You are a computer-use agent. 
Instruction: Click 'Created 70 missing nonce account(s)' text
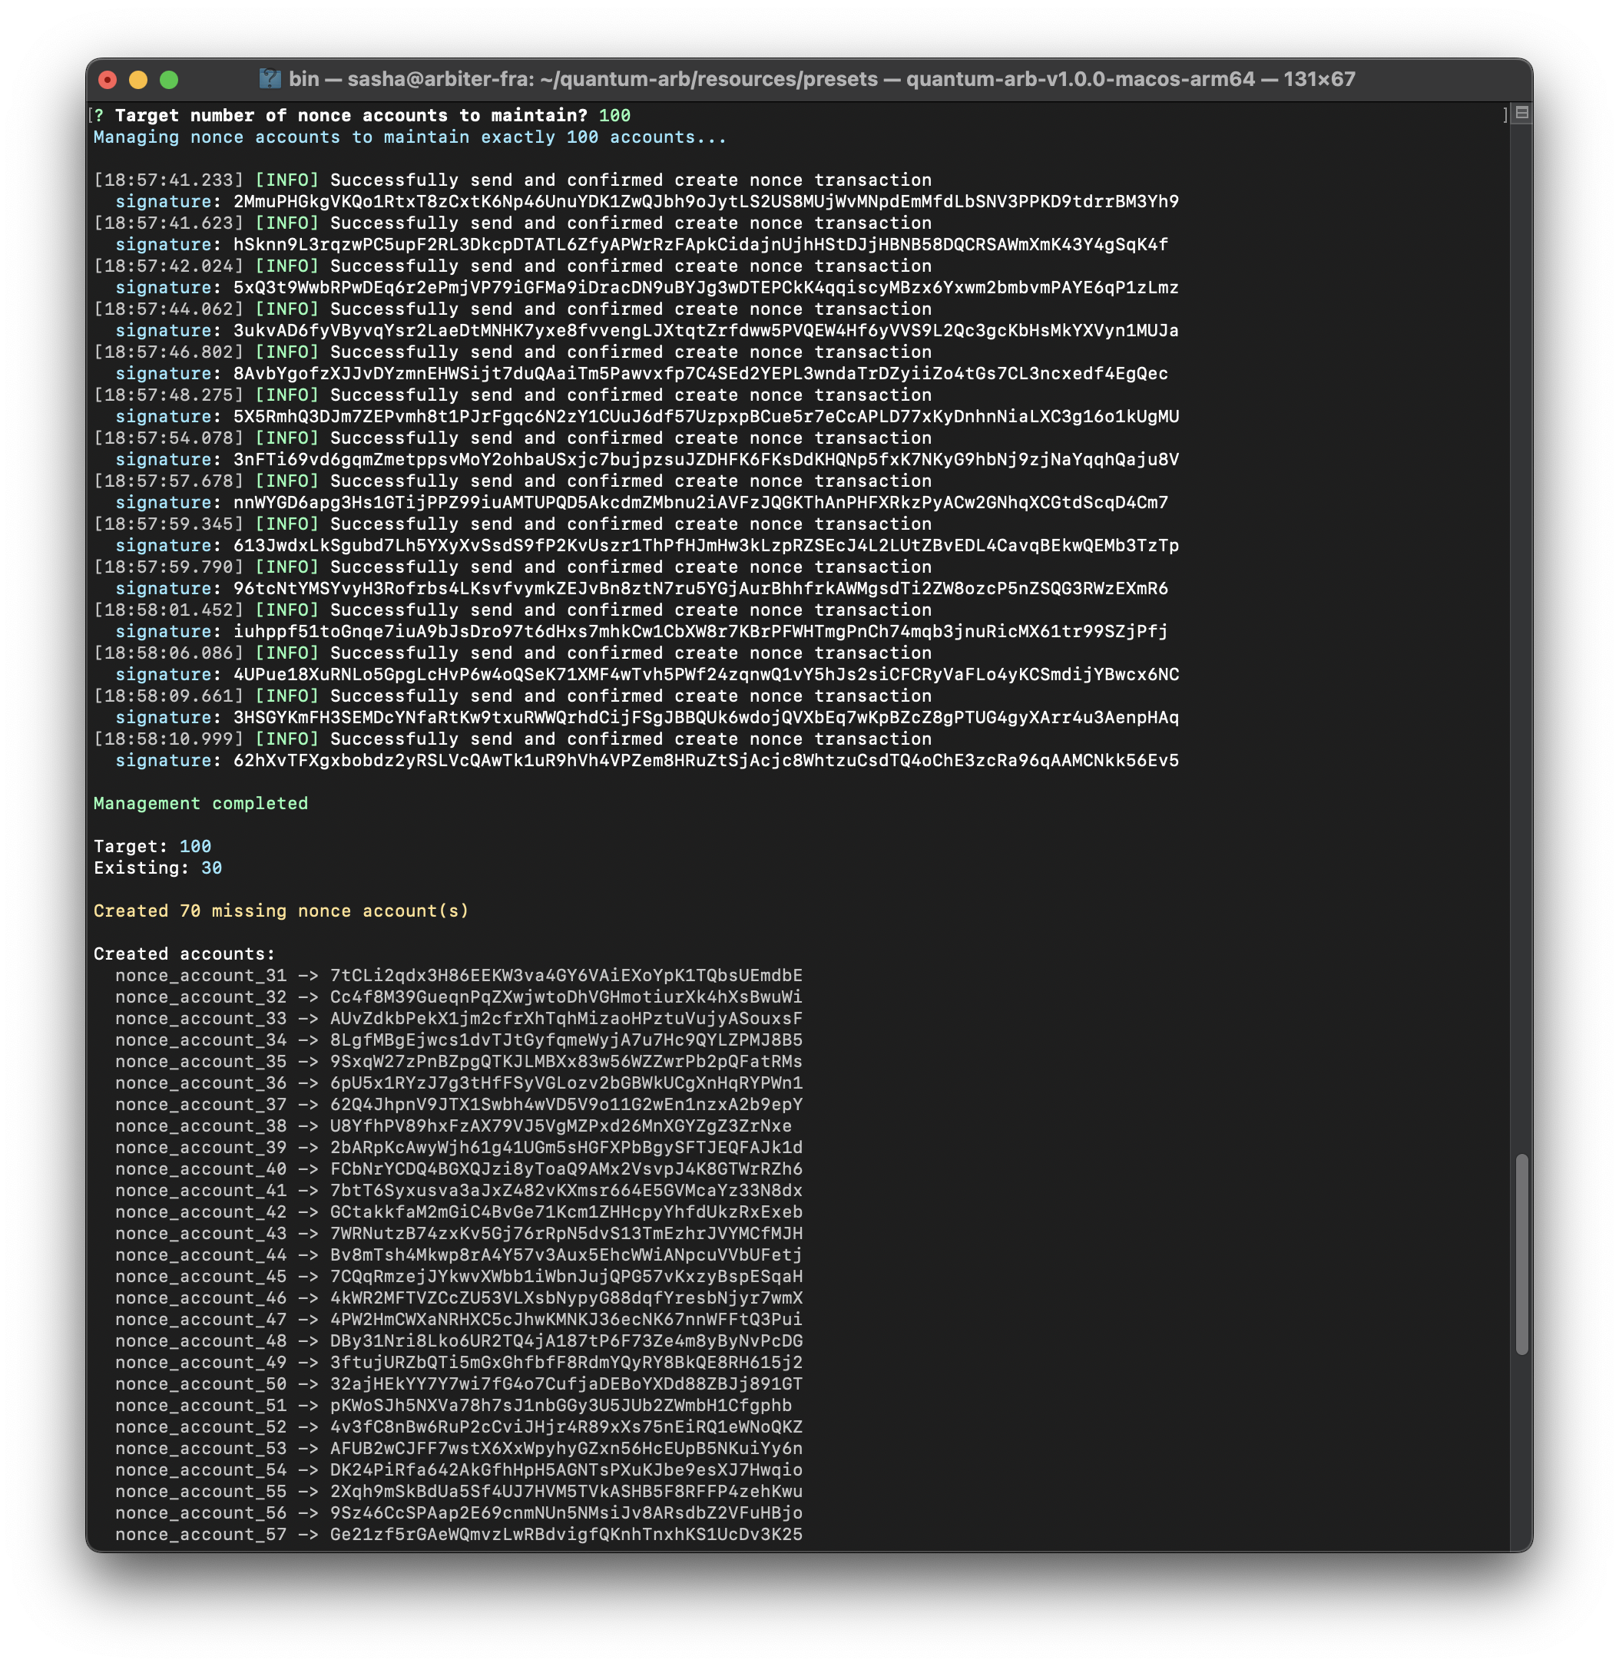280,911
